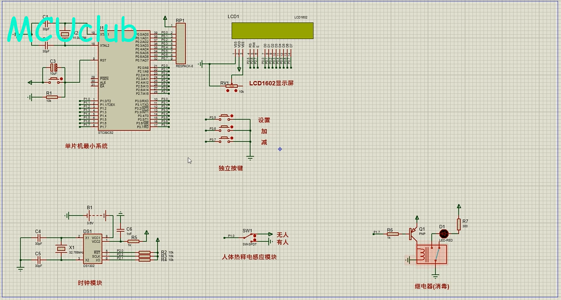Click the blue origin marker on canvas
Viewport: 561px width, 300px height.
coord(280,149)
